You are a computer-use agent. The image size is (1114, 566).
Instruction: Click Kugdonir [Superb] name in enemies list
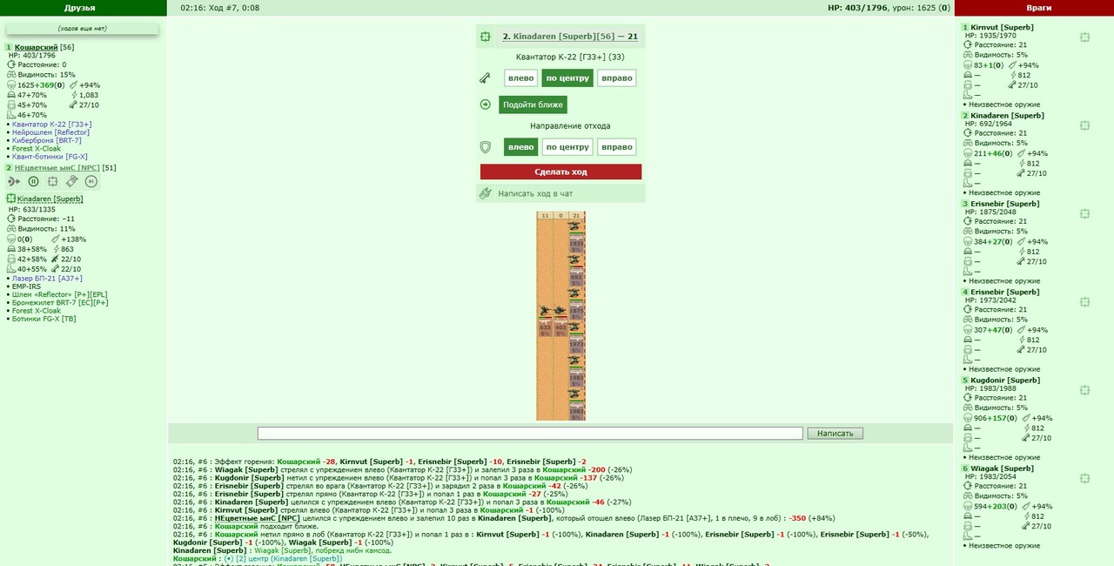point(1005,380)
